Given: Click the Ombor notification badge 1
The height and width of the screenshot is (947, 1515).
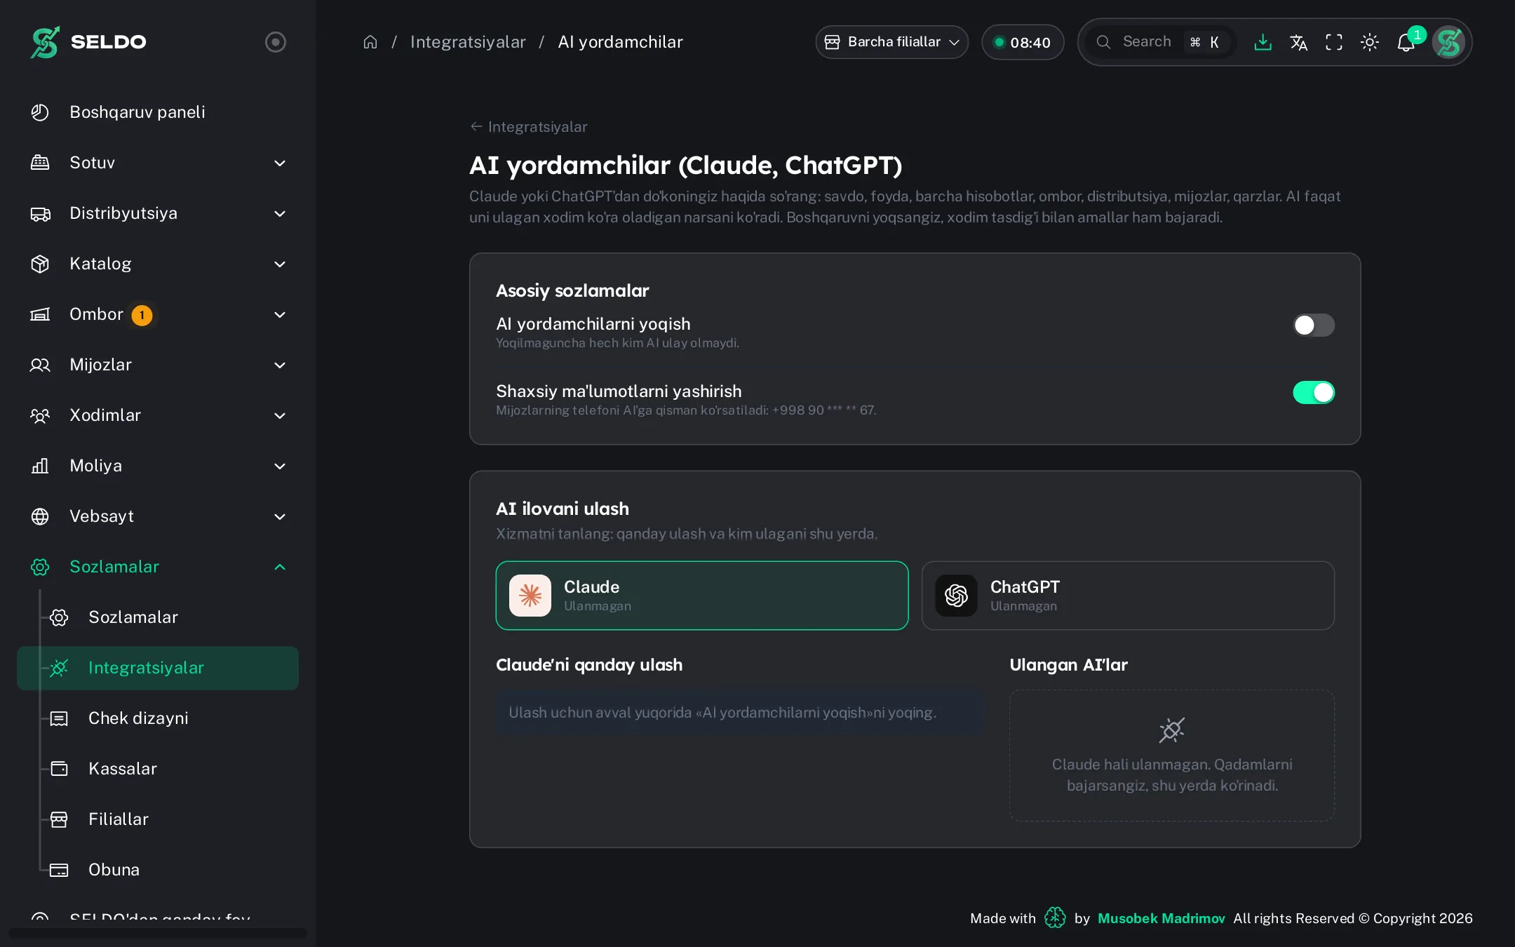Looking at the screenshot, I should [x=142, y=315].
